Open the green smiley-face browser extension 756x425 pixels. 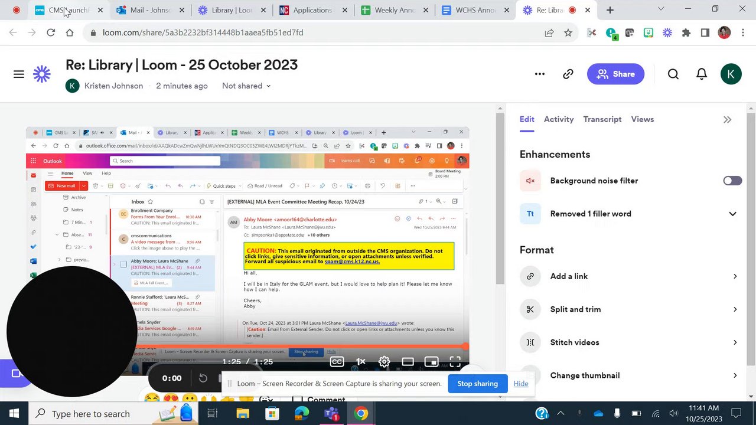coord(649,32)
